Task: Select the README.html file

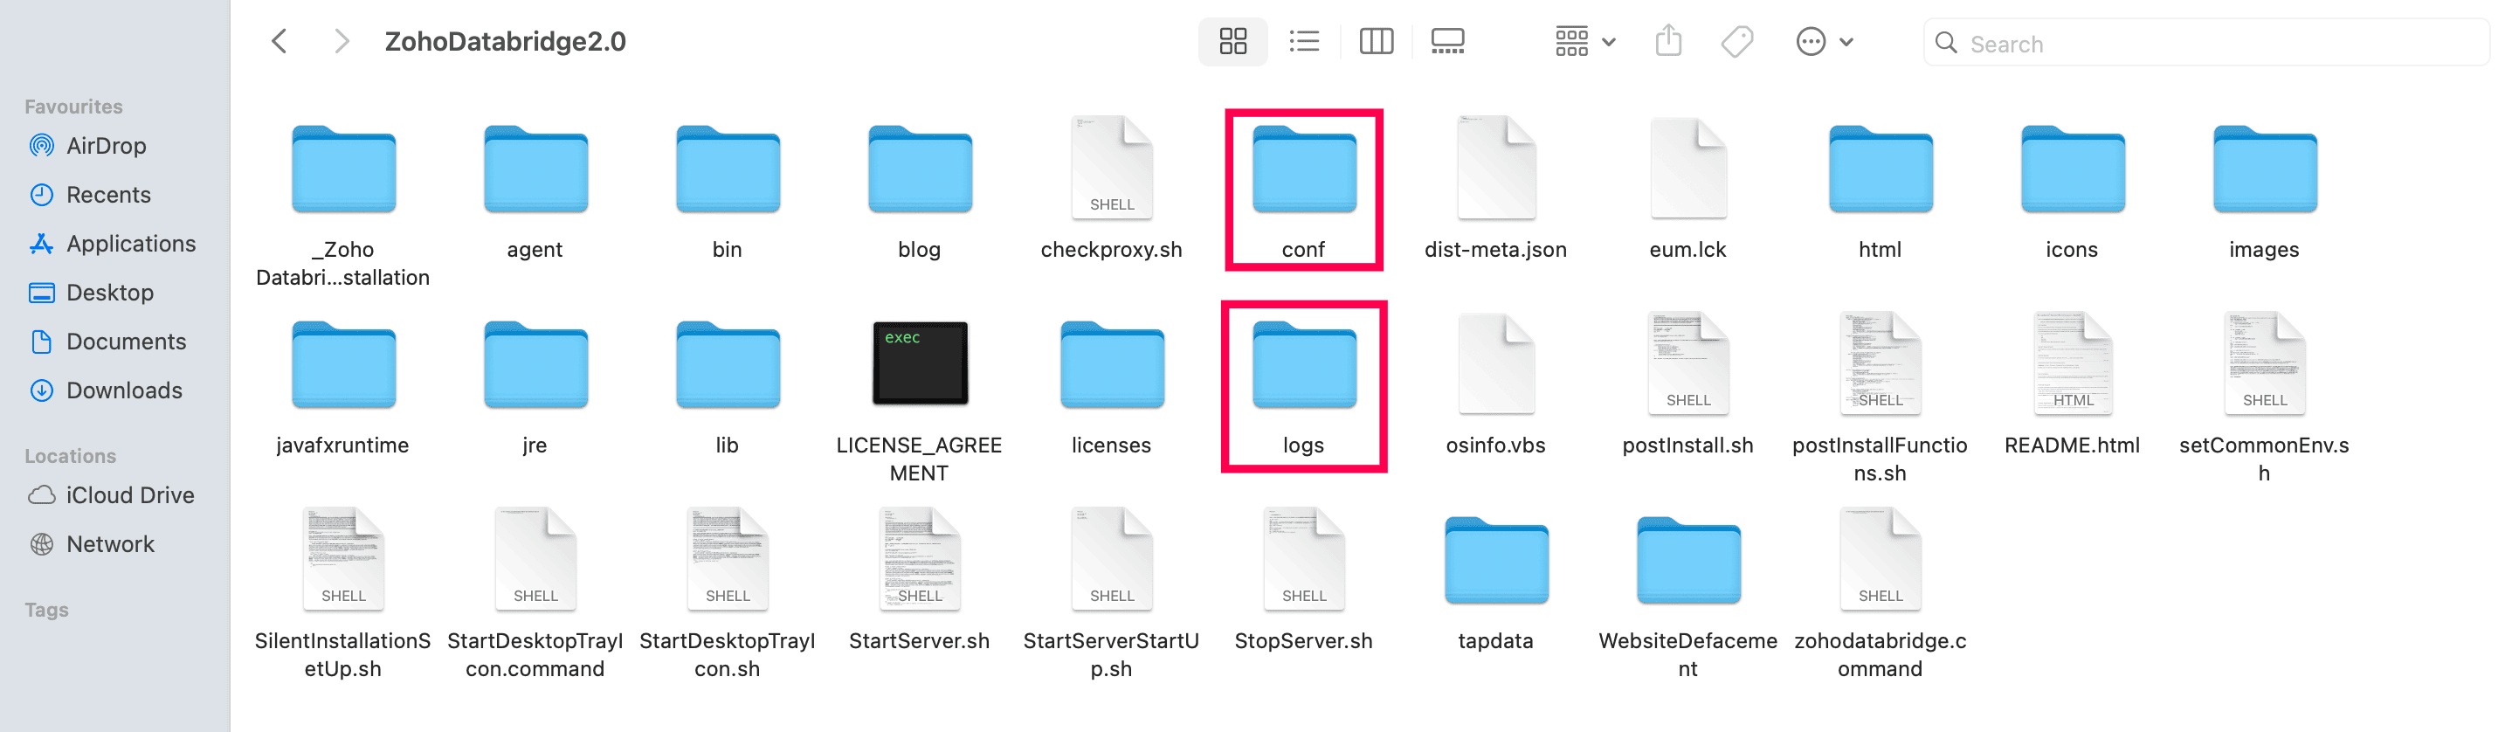Action: (2072, 363)
